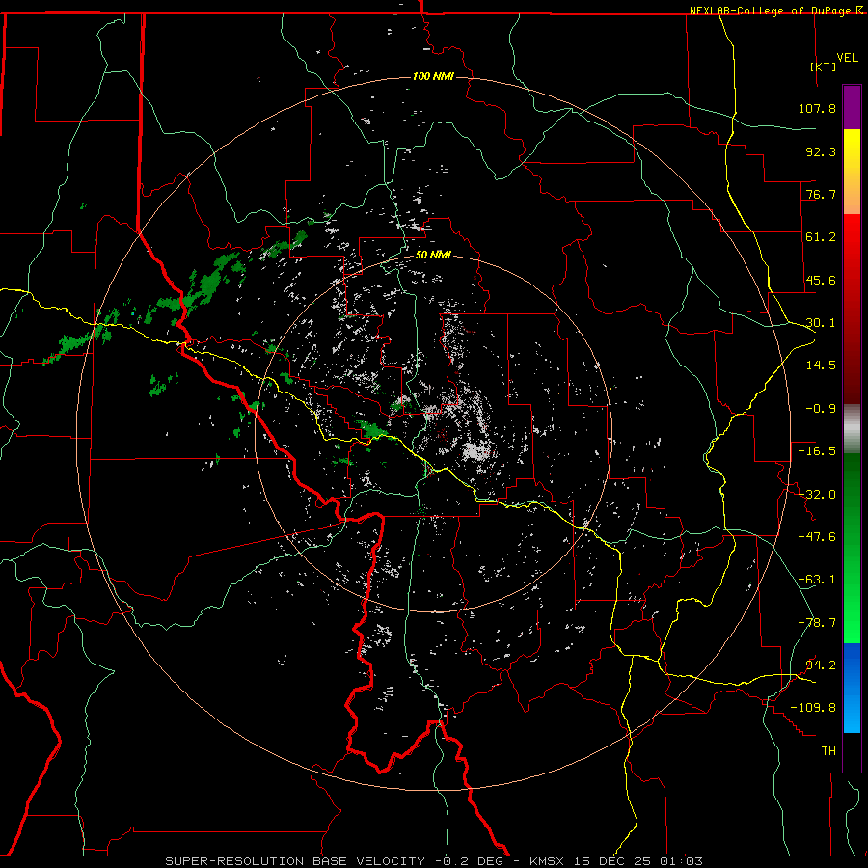Click the [KT] units label
868x868 pixels.
click(x=823, y=67)
